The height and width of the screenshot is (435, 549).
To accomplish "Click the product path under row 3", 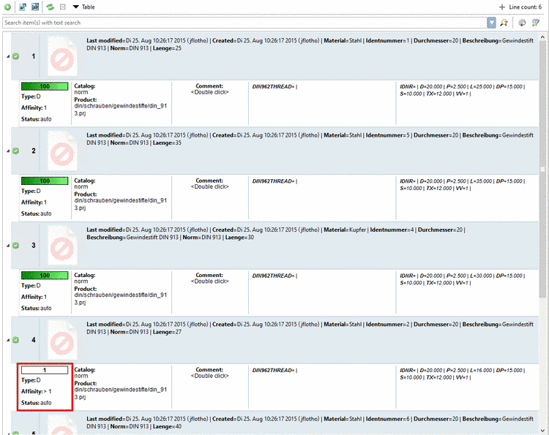I will click(x=121, y=298).
